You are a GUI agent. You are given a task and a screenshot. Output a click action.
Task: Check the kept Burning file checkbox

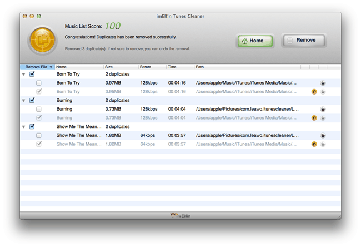click(x=39, y=109)
